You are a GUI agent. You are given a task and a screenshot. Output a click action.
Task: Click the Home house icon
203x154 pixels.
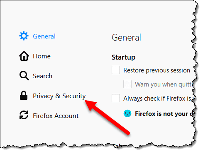[x=24, y=56]
